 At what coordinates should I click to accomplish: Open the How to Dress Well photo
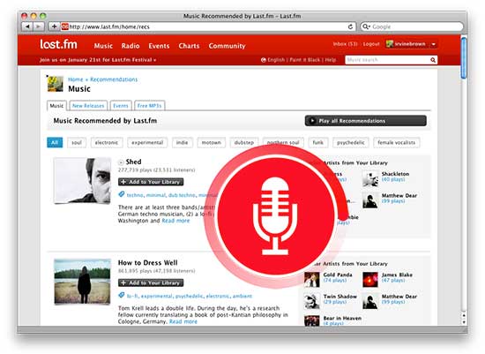[x=82, y=282]
